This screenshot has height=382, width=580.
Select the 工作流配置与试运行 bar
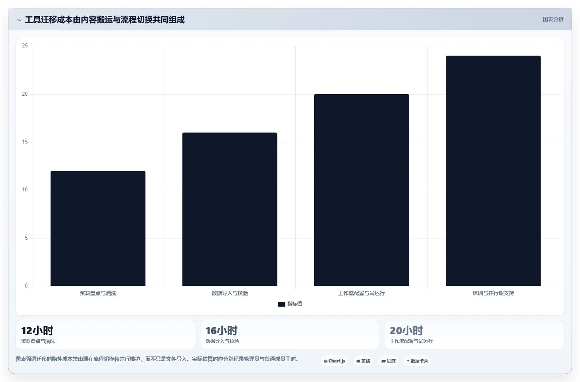point(361,190)
